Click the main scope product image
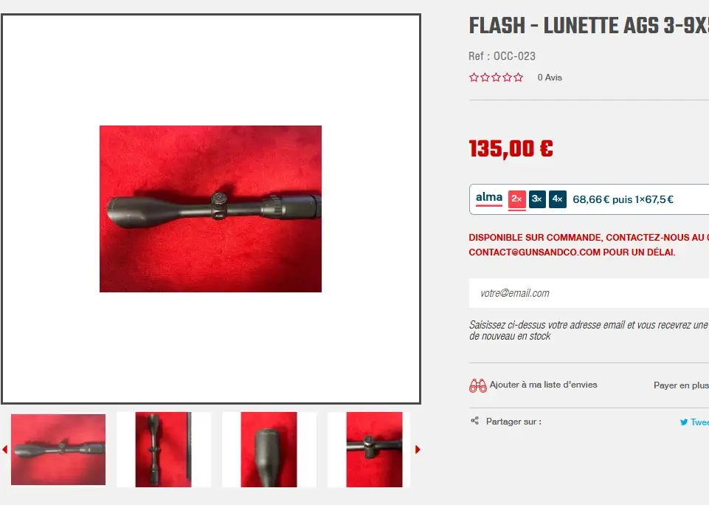 coord(211,209)
